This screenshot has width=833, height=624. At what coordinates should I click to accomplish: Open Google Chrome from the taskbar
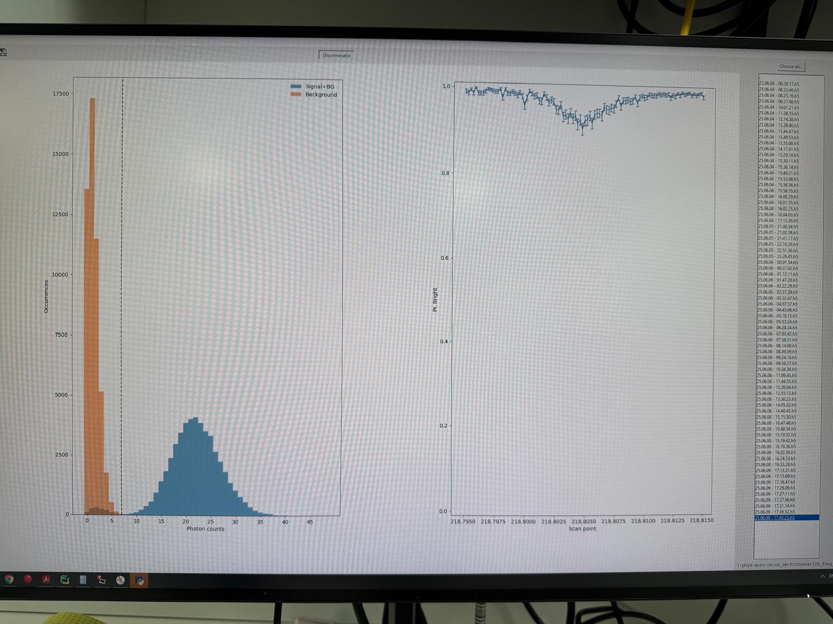(9, 579)
